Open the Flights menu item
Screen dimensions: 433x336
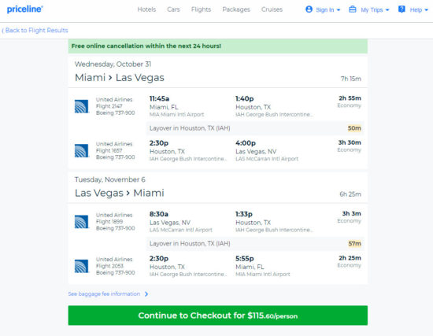pyautogui.click(x=201, y=9)
